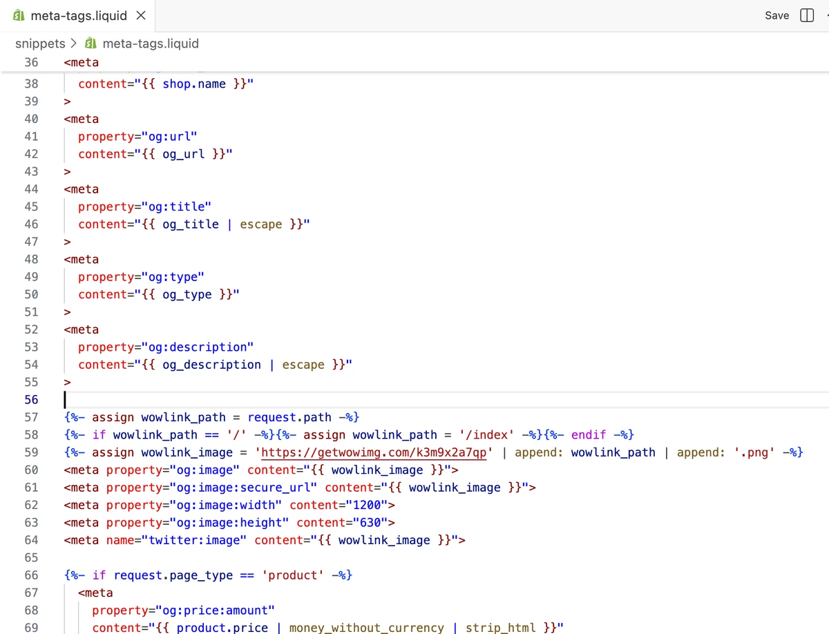Click 'og_description' variable on line 54
The image size is (829, 634).
(211, 365)
